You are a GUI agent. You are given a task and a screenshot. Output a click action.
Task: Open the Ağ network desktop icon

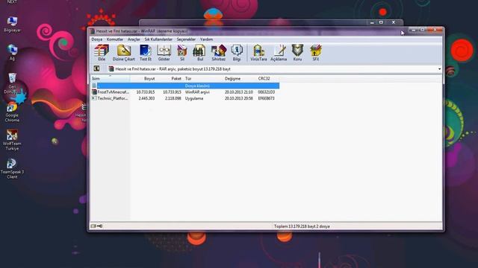pos(12,53)
